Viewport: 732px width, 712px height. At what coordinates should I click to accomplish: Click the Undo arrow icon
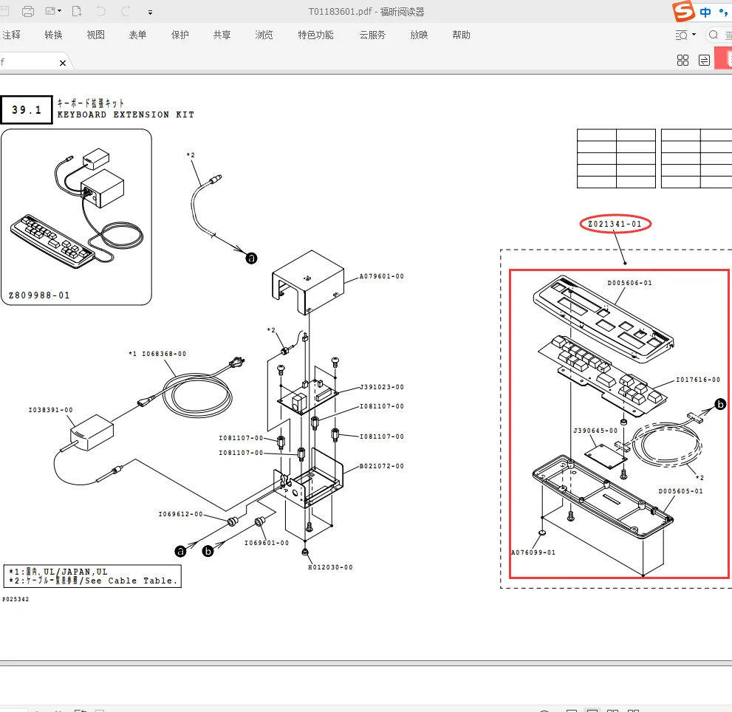tap(101, 11)
